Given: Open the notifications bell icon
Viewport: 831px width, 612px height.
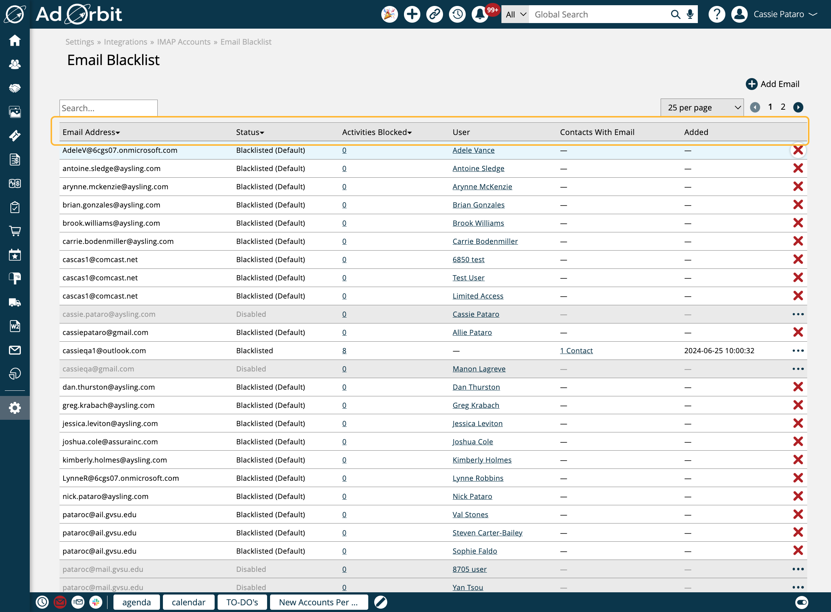Looking at the screenshot, I should (480, 15).
